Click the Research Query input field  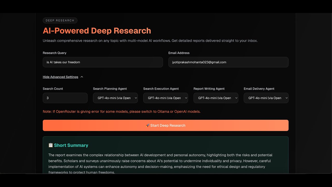pyautogui.click(x=103, y=62)
